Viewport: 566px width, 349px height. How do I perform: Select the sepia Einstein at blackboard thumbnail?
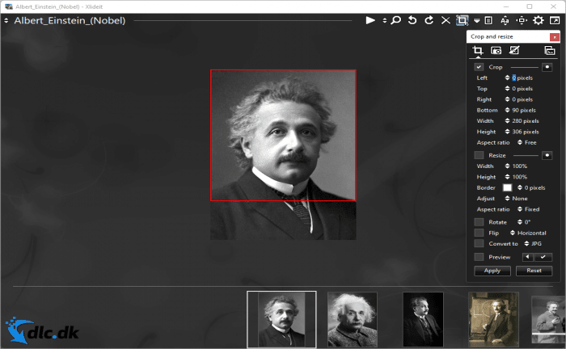coord(494,319)
